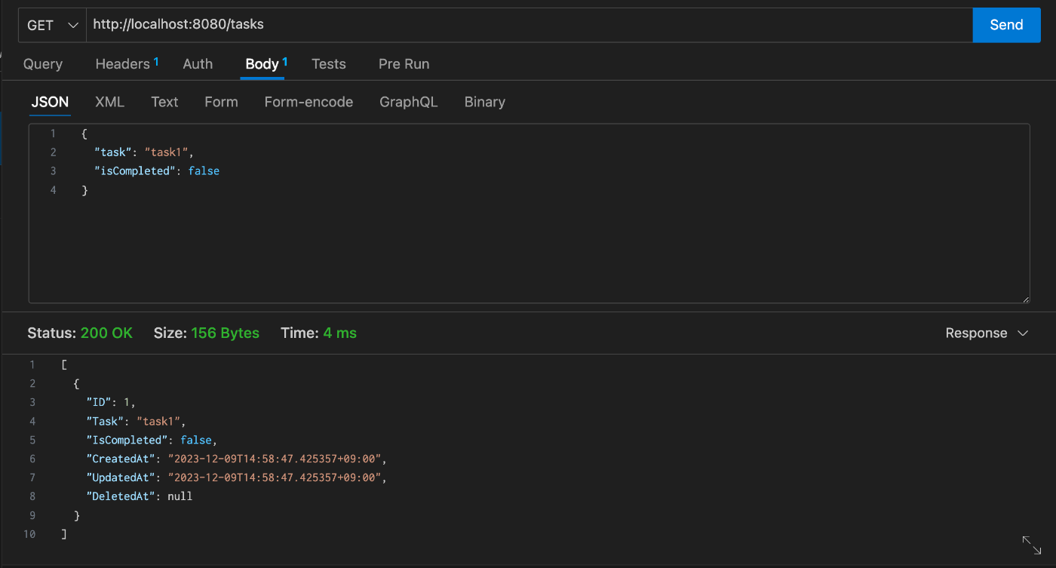Click the "task": "task1" line in body

[144, 152]
